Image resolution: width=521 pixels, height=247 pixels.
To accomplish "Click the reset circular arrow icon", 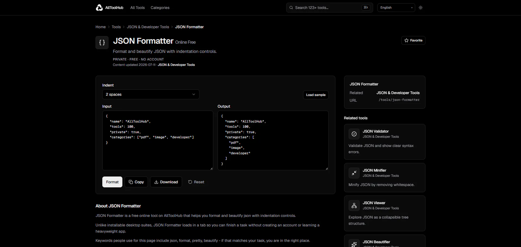I will pos(190,182).
